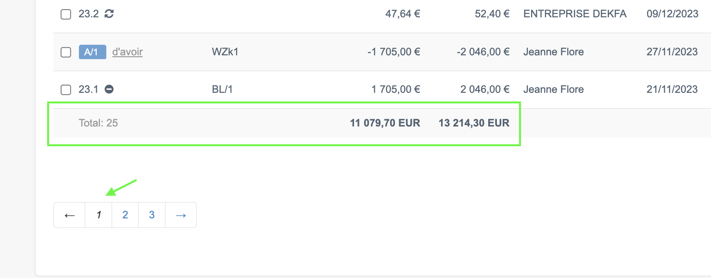Go to the next page using right arrow

181,215
